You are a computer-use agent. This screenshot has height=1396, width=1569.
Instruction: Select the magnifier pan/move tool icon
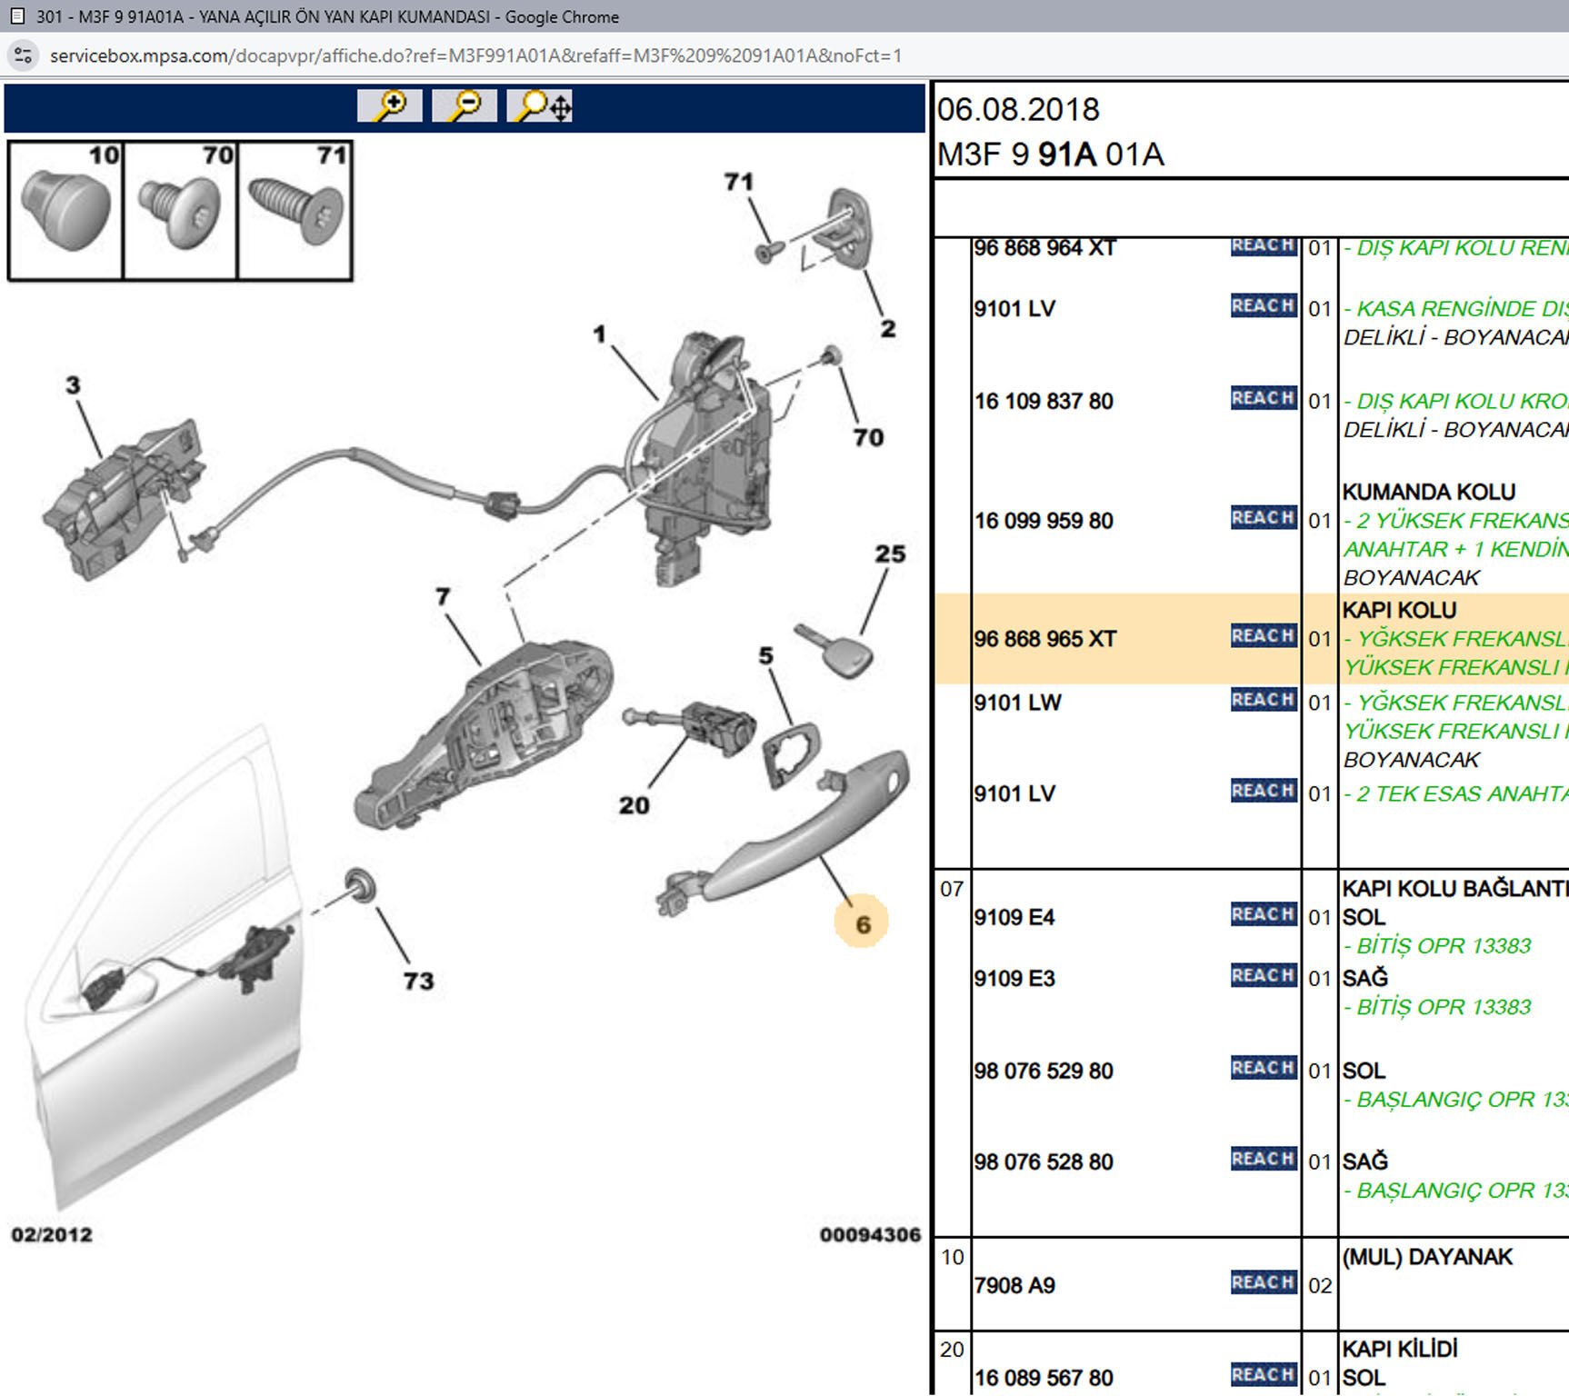point(541,106)
